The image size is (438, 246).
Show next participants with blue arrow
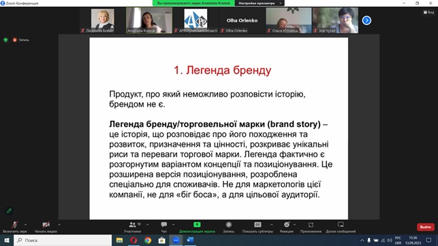[366, 20]
